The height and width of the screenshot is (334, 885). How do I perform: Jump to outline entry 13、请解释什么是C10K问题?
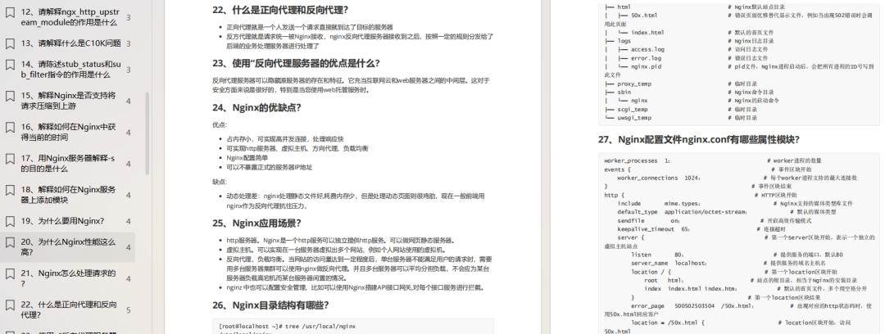[71, 43]
